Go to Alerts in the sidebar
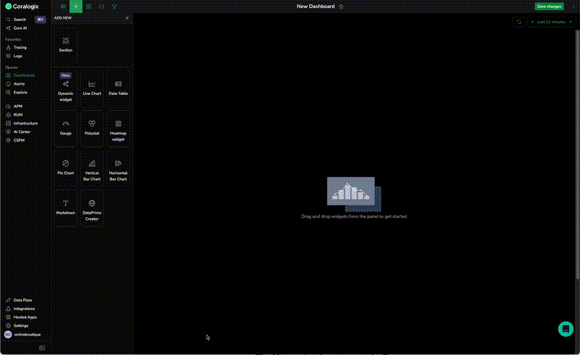This screenshot has height=355, width=580. point(20,84)
